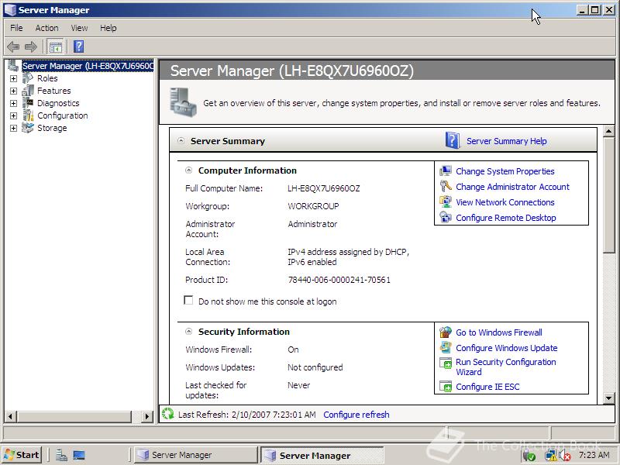Image resolution: width=620 pixels, height=465 pixels.
Task: Click the details pane scroll up arrow
Action: point(609,131)
